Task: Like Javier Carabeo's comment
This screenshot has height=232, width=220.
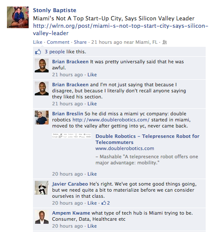Action: coord(92,203)
